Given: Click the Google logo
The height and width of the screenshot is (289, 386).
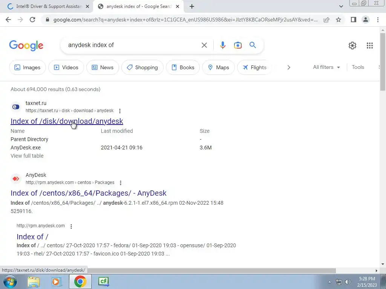Looking at the screenshot, I should point(26,46).
